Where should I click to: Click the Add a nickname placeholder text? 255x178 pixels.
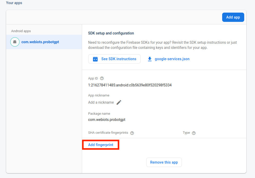pos(101,102)
